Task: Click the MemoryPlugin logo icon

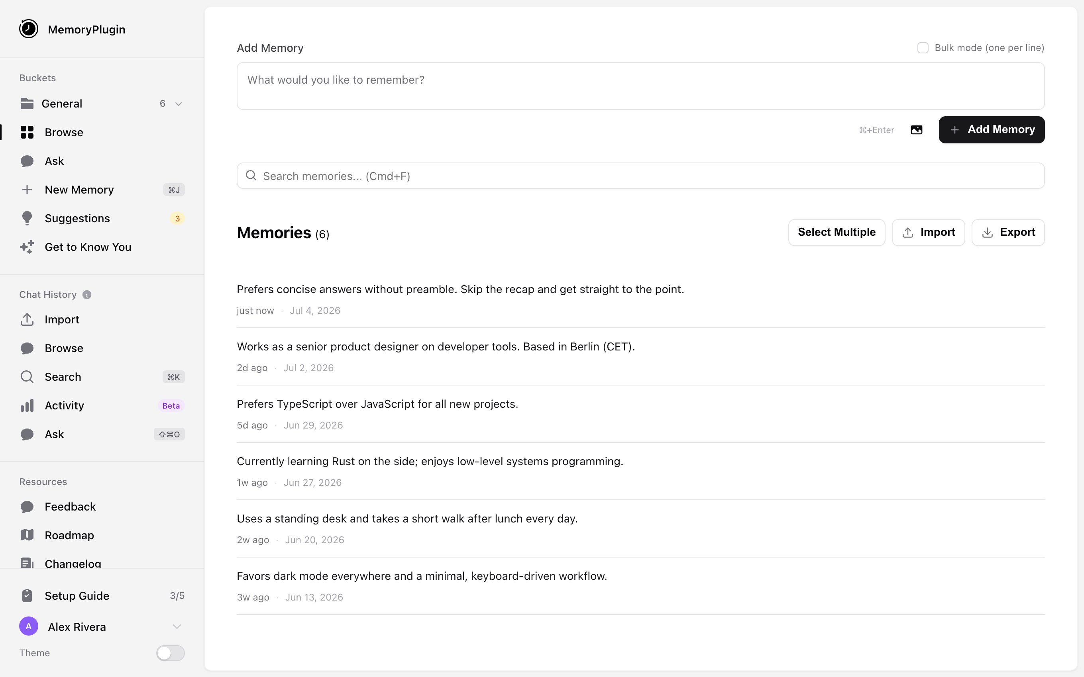Action: tap(29, 29)
